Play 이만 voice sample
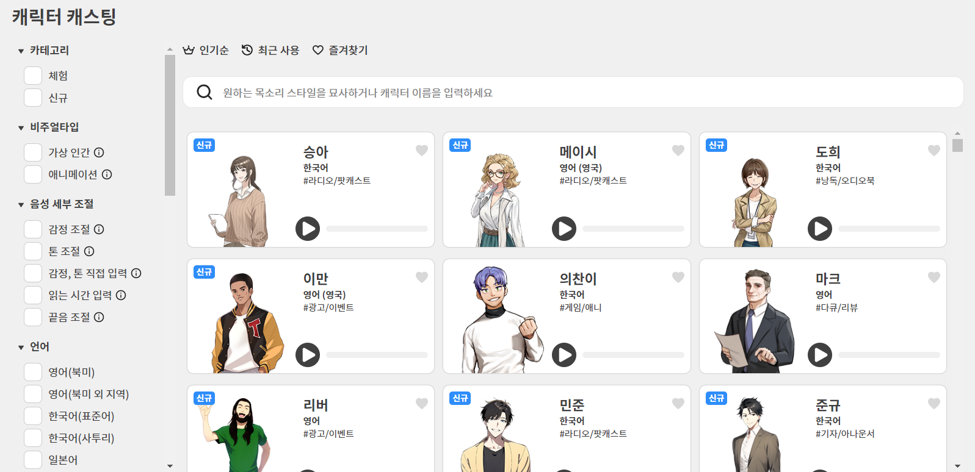The height and width of the screenshot is (472, 975). tap(308, 355)
